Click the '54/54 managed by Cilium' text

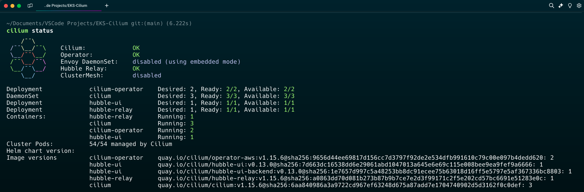point(131,144)
